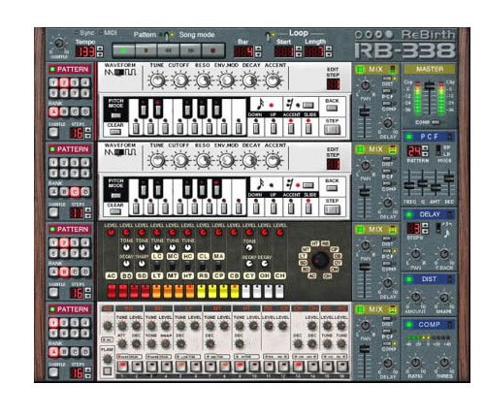The width and height of the screenshot is (485, 416).
Task: Click the Delay F.Back knob
Action: pyautogui.click(x=444, y=254)
